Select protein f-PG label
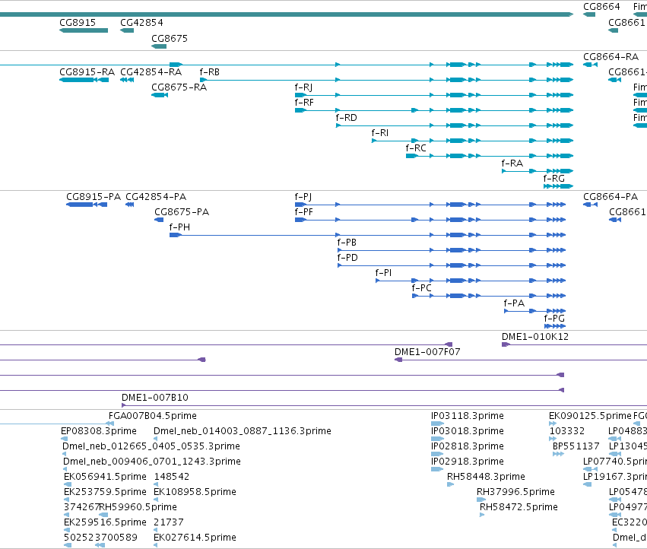Viewport: 647px width, 549px height. tap(554, 319)
